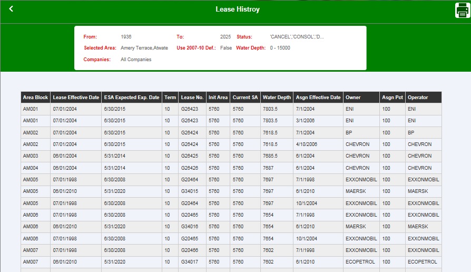This screenshot has width=471, height=272.
Task: Click operator CHEVRON in AM004 row
Action: (419, 168)
